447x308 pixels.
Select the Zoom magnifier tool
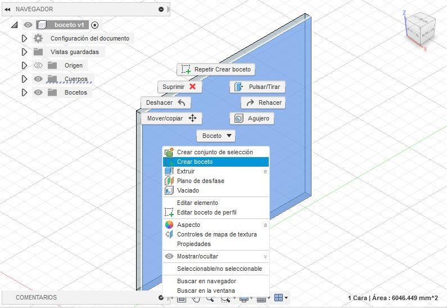(210, 299)
